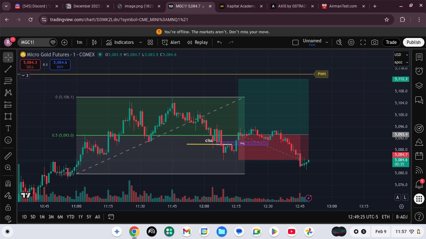Click the candlestick chart style icon
Viewport: 426px width, 239px height.
(x=94, y=42)
